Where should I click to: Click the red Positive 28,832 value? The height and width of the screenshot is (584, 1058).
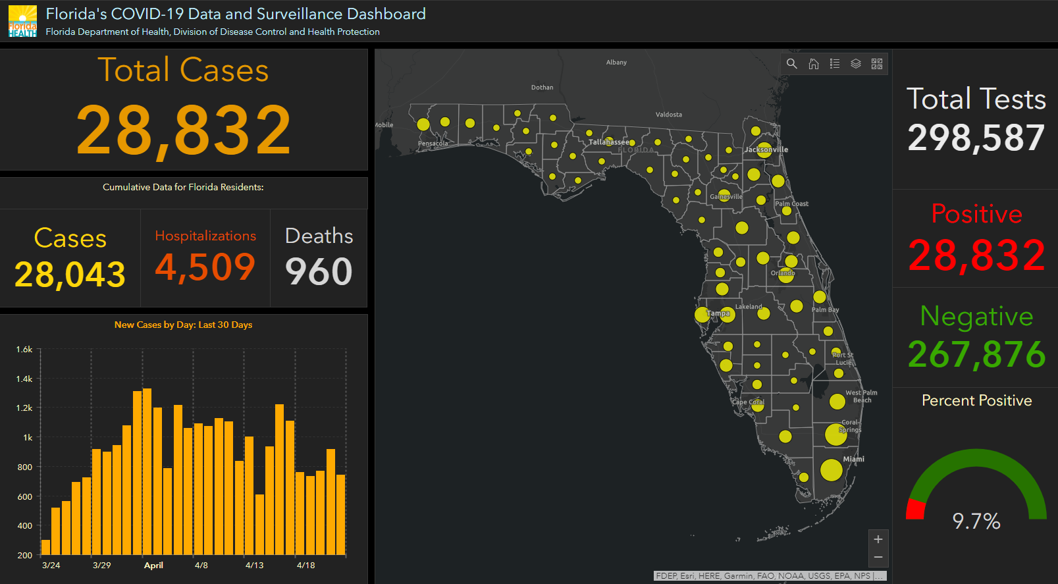[977, 255]
